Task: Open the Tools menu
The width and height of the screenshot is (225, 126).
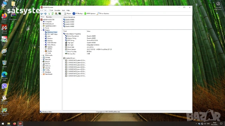Action: click(63, 10)
